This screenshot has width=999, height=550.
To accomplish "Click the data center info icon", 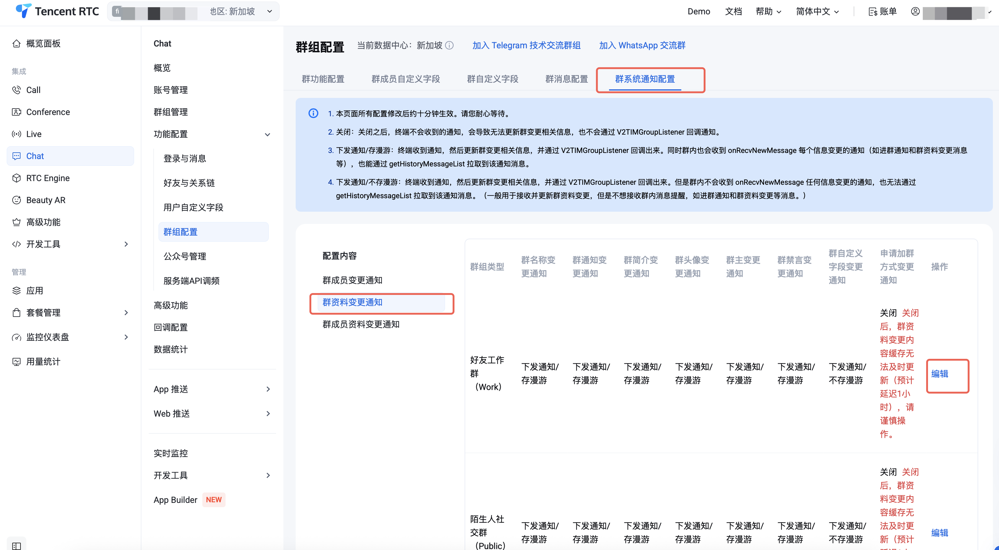I will tap(450, 45).
